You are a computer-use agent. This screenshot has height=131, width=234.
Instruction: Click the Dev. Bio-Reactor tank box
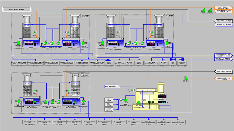point(119,63)
